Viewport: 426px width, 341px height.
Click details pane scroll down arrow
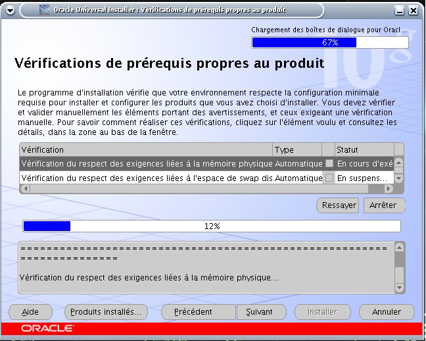point(399,288)
